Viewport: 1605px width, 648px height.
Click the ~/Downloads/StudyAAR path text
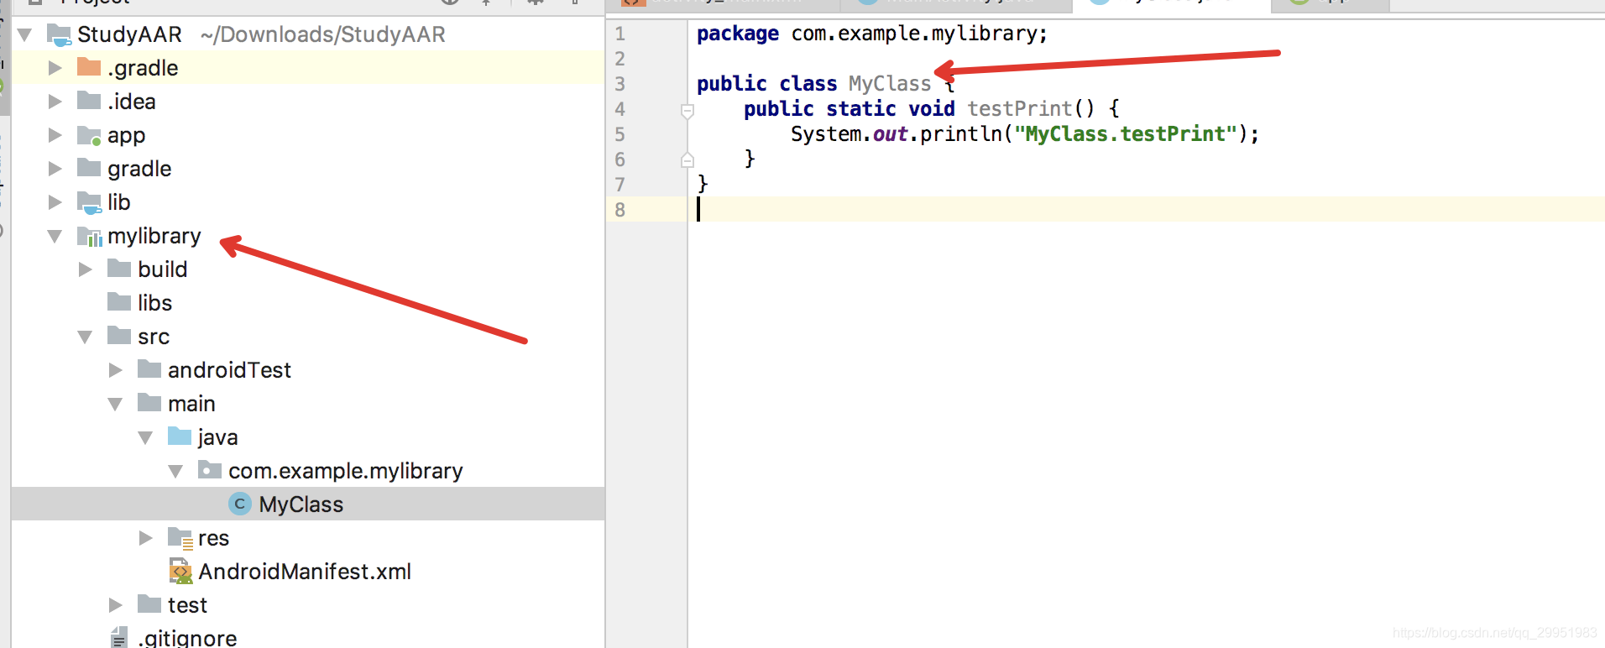point(323,34)
